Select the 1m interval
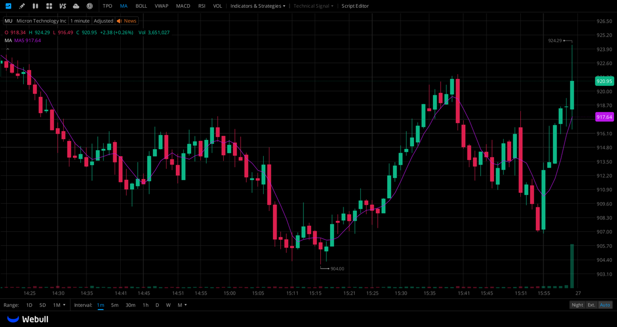 point(100,305)
